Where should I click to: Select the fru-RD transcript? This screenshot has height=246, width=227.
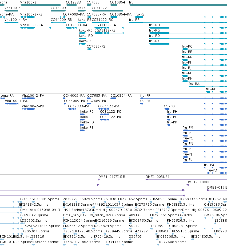click(x=216, y=92)
